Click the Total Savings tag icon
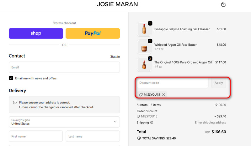The image size is (251, 146). pyautogui.click(x=139, y=138)
